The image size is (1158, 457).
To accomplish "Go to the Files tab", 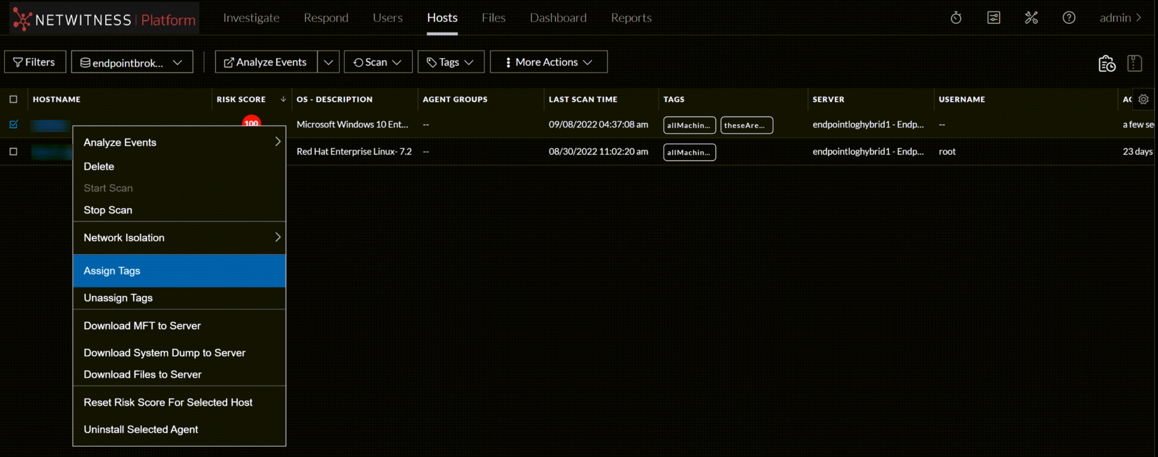I will pyautogui.click(x=494, y=18).
